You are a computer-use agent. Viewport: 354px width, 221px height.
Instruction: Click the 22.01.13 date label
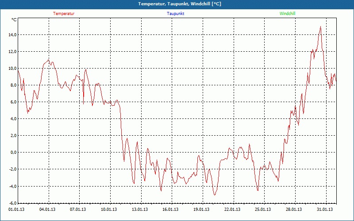point(232,210)
